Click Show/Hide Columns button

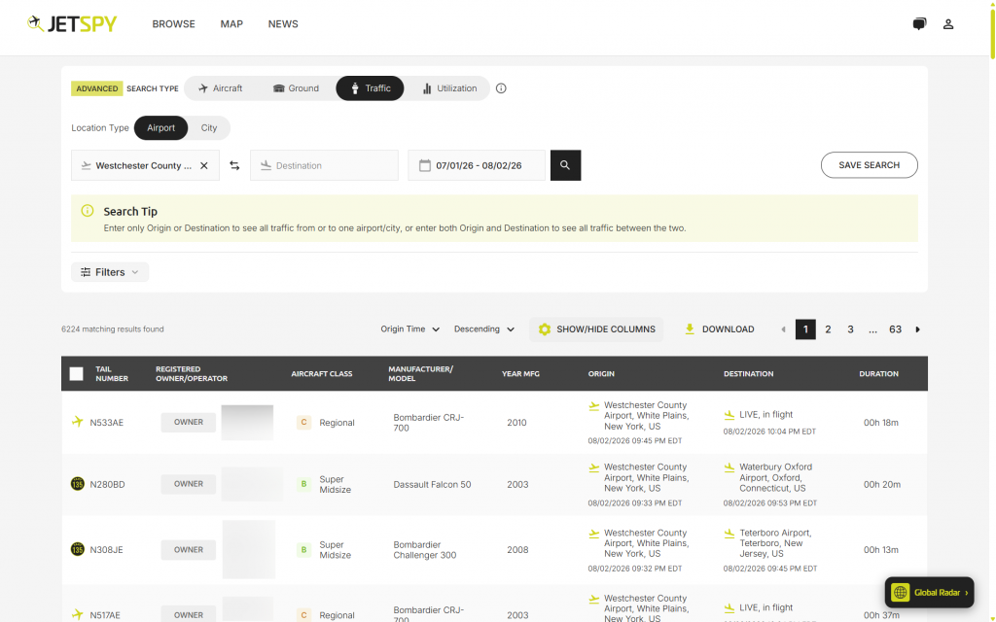pyautogui.click(x=596, y=329)
